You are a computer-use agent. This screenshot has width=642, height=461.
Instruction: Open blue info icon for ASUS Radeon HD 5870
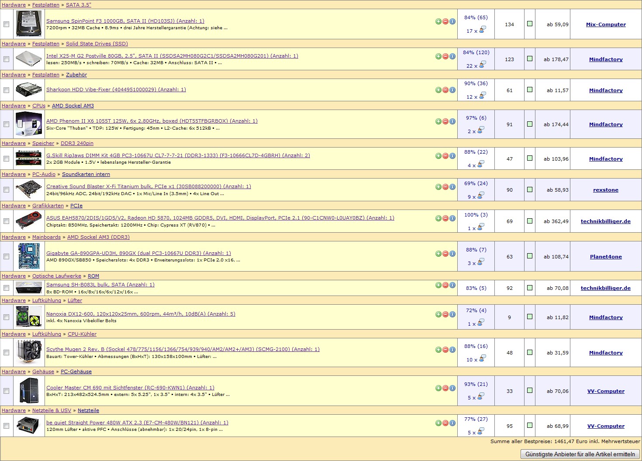click(452, 218)
